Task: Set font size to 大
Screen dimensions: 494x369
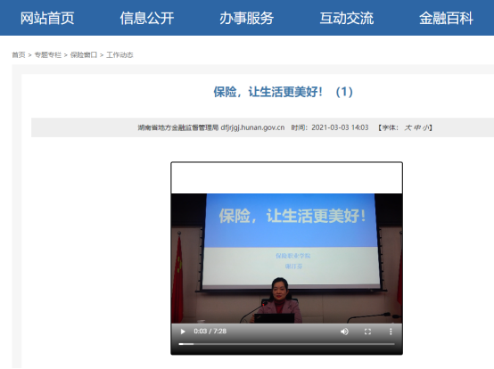Action: coord(408,127)
